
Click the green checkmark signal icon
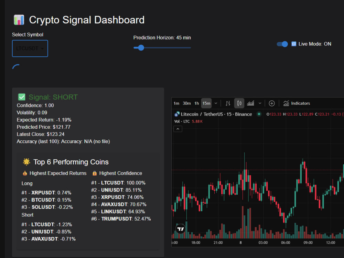(22, 97)
